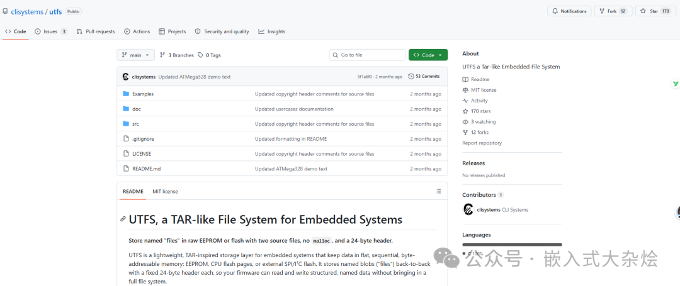Open the Projects tab
This screenshot has width=680, height=286.
pos(172,31)
